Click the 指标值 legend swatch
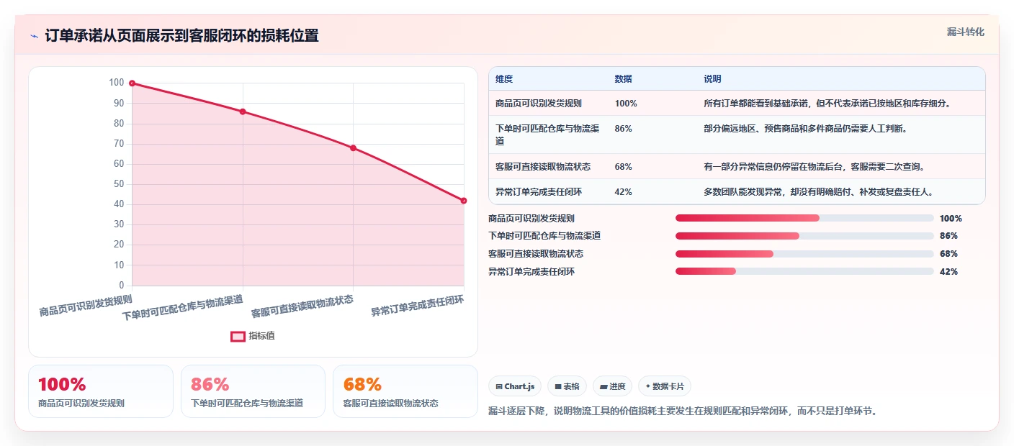1014x446 pixels. click(238, 336)
